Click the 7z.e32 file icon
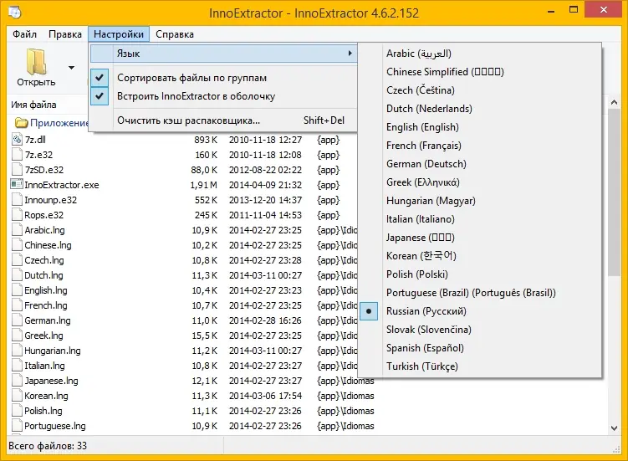628x461 pixels. point(17,154)
